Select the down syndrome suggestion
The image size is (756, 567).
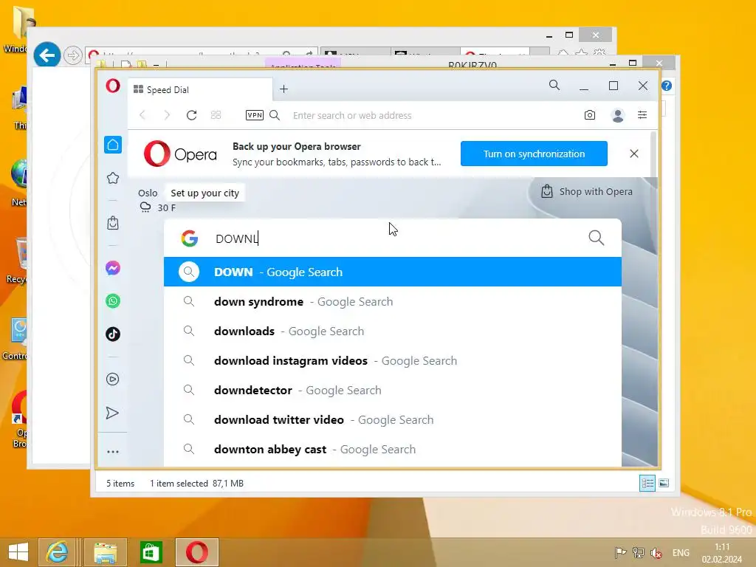pos(393,302)
